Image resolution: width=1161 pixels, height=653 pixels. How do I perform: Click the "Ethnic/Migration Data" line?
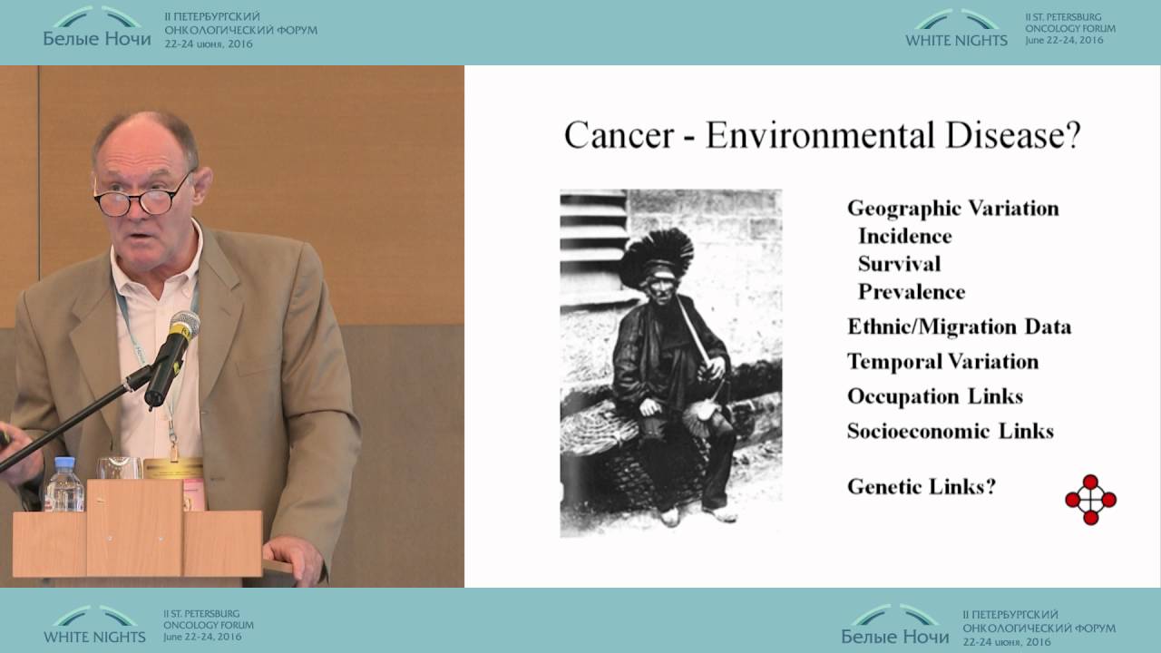click(x=959, y=326)
